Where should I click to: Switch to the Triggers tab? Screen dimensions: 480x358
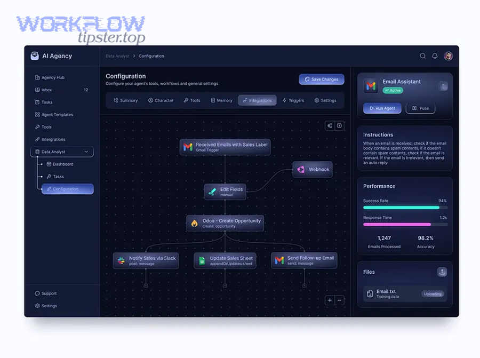click(x=293, y=100)
